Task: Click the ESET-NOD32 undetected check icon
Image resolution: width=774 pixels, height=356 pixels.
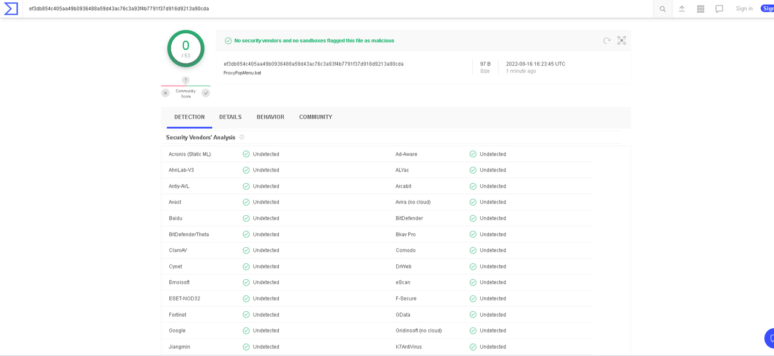Action: click(x=246, y=299)
